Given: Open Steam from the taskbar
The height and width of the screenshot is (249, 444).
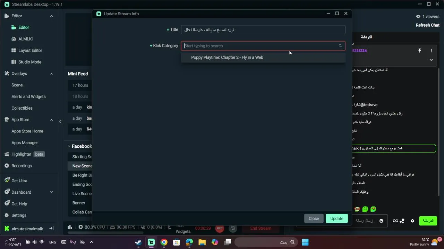Looking at the screenshot, I should pos(138,242).
